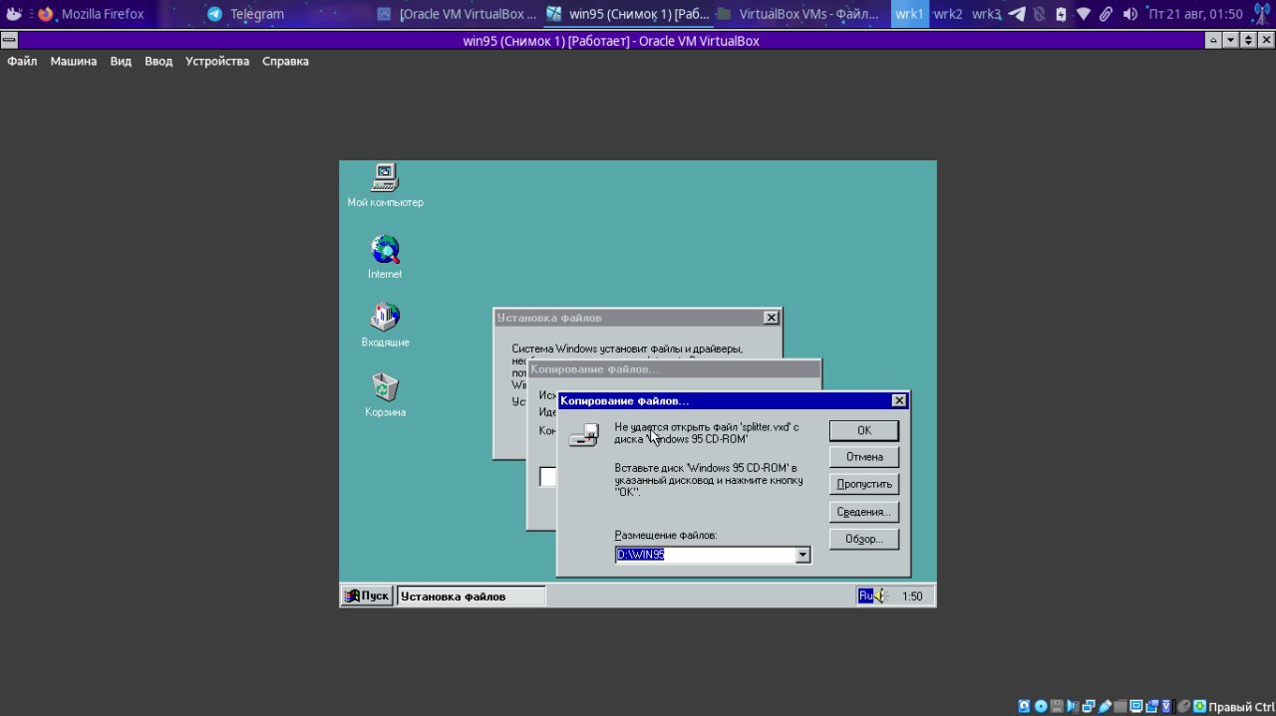
Task: Click the USB devices status icon
Action: pyautogui.click(x=1105, y=706)
